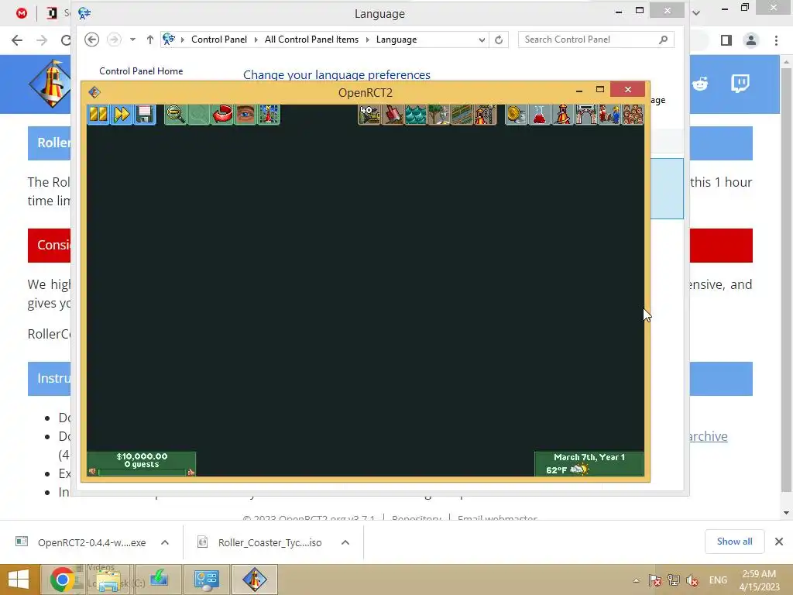Click the $10,000.00 cash display
The height and width of the screenshot is (595, 793).
click(142, 456)
